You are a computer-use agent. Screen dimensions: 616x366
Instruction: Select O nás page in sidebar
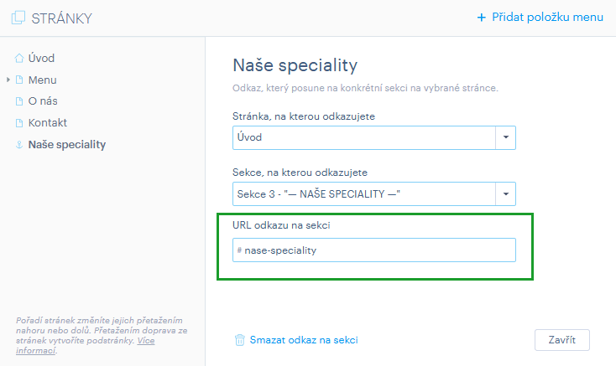(x=43, y=101)
